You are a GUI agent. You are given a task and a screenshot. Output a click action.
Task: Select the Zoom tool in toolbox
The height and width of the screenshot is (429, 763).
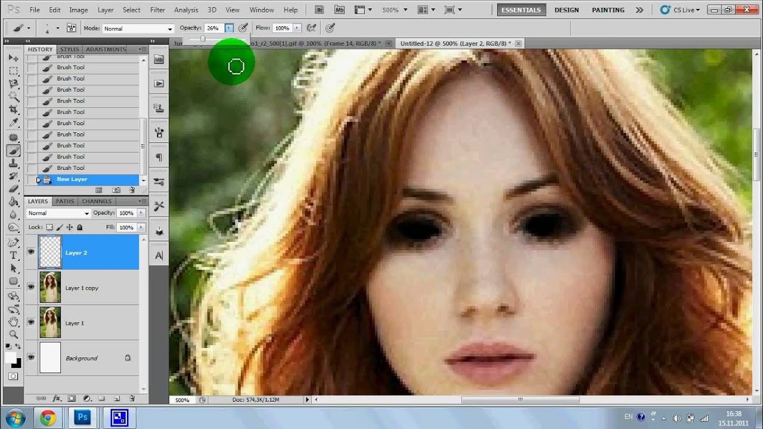pyautogui.click(x=13, y=335)
